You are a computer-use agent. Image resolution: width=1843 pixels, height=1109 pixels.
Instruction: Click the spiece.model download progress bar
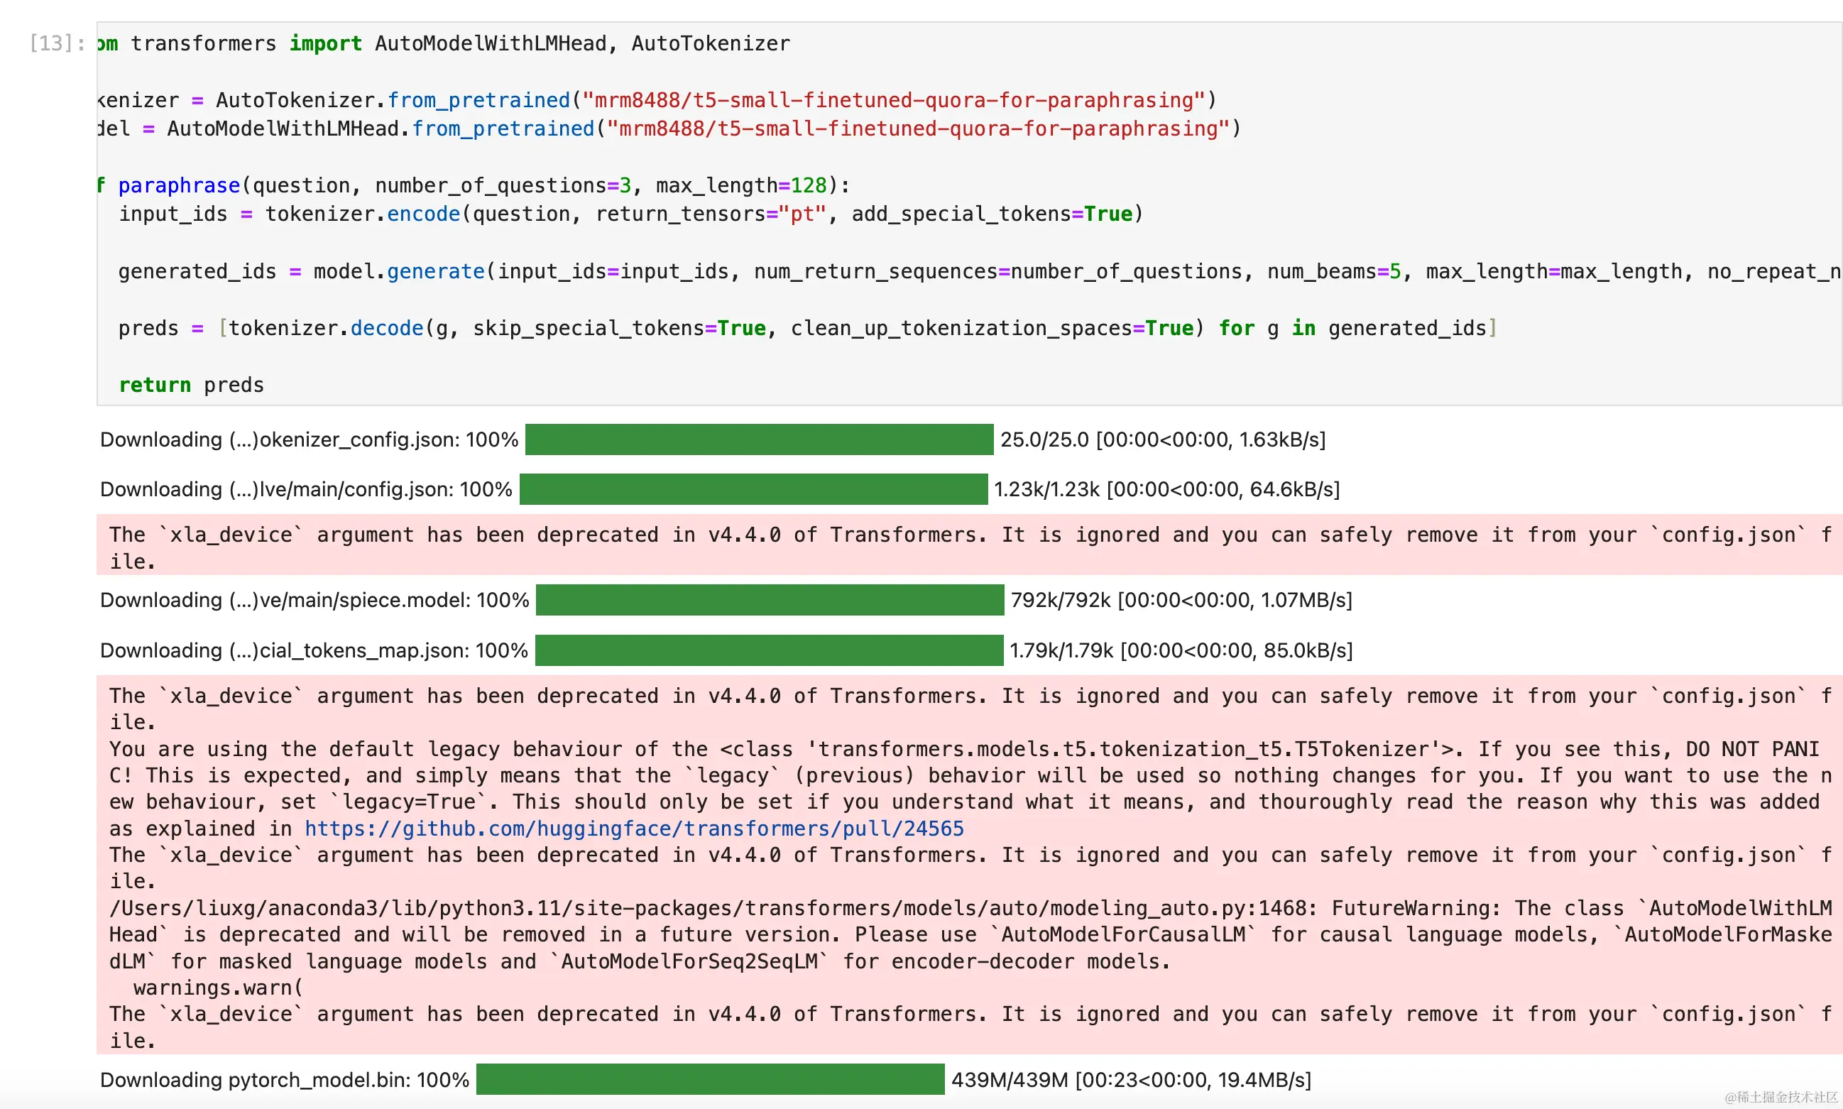tap(770, 600)
